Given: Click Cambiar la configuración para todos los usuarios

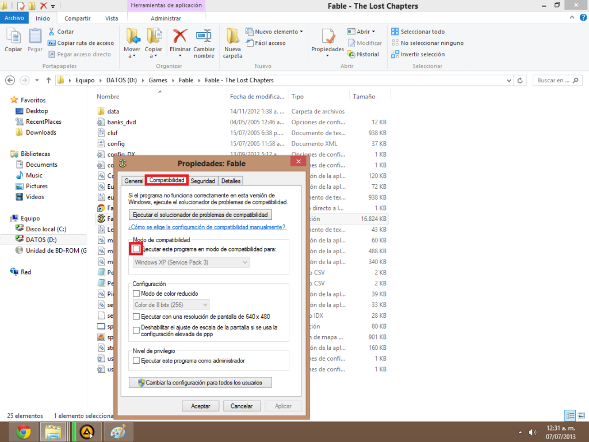Looking at the screenshot, I should point(200,383).
